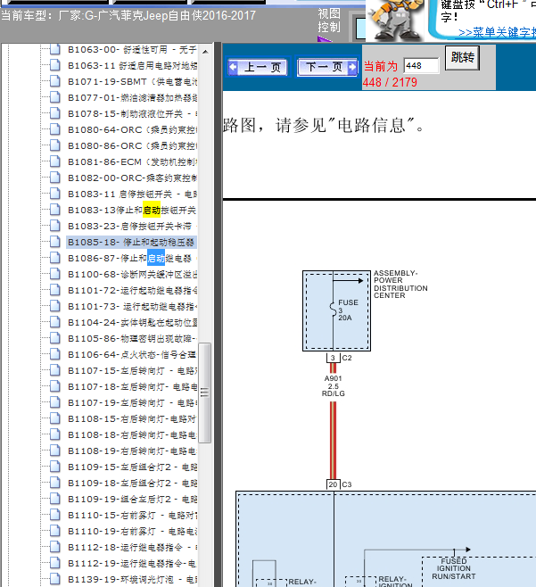This screenshot has height=587, width=536.
Task: Select tree item B1110-15 右前雾灯
Action: (132, 515)
